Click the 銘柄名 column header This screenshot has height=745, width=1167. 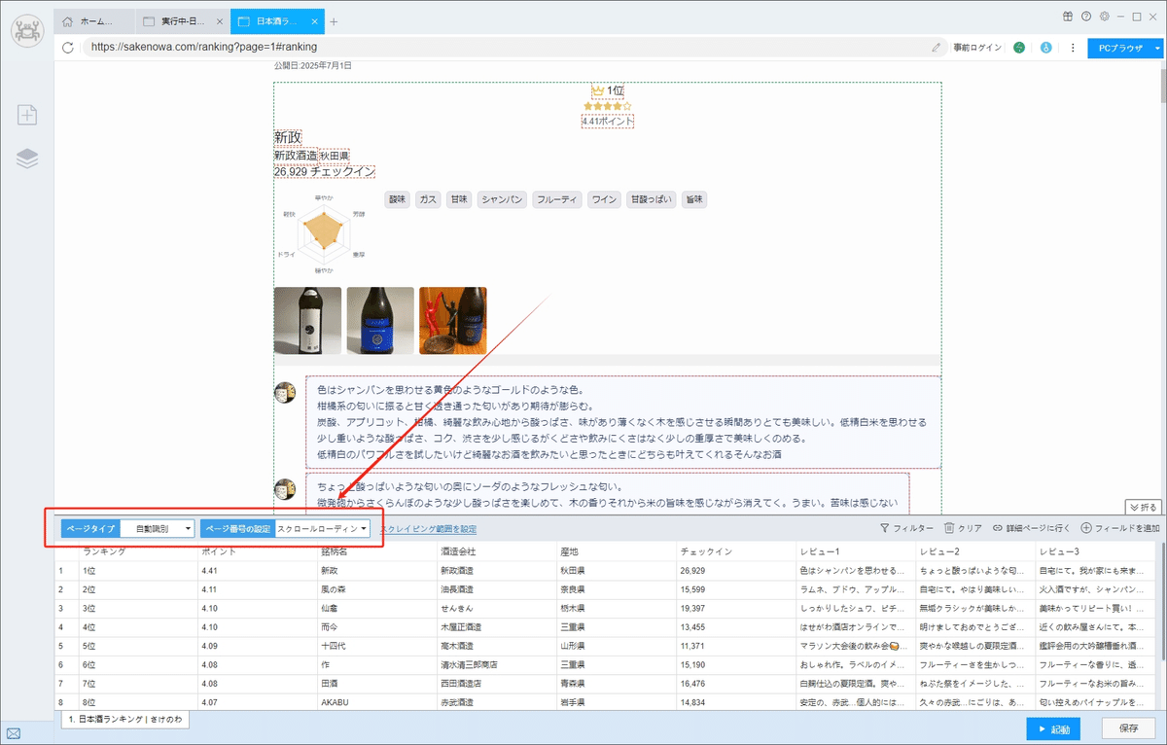(x=377, y=551)
